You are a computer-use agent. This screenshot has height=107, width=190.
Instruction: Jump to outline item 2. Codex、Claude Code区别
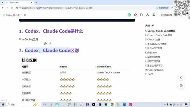(159, 35)
